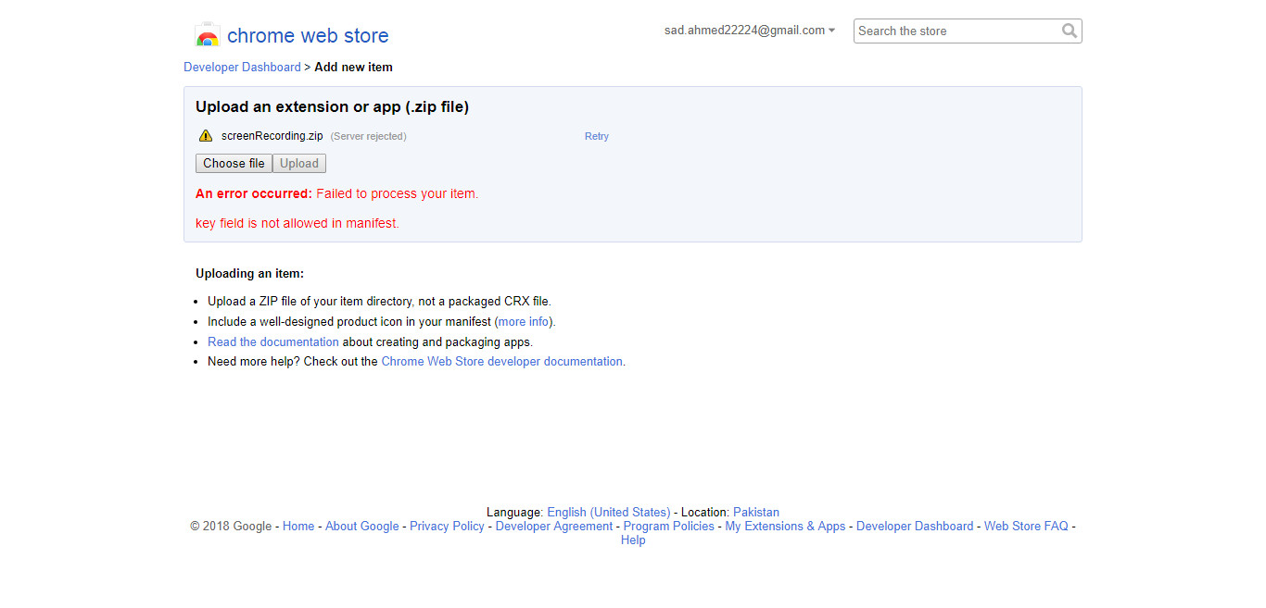Open the About Google footer link

tap(362, 526)
